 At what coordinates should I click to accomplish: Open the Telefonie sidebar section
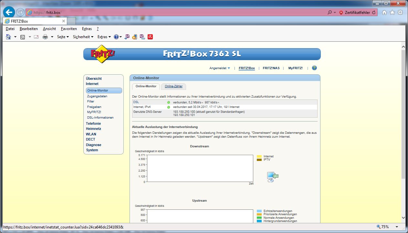93,123
